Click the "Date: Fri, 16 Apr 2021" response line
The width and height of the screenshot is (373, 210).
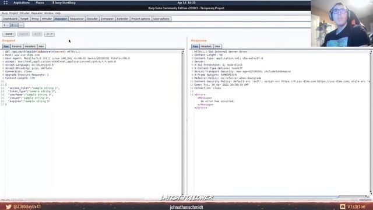click(x=221, y=85)
